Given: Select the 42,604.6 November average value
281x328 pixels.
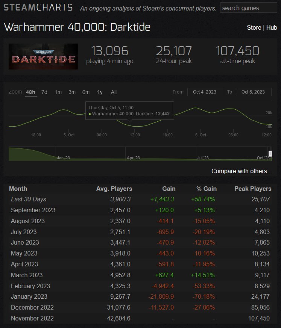Looking at the screenshot, I should [119, 318].
